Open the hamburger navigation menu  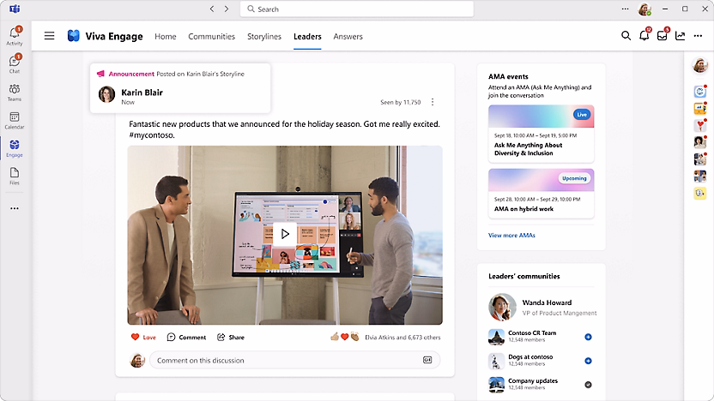(49, 36)
